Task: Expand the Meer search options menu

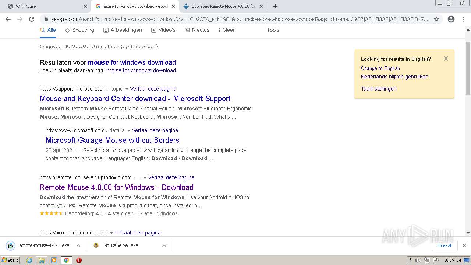Action: point(226,30)
